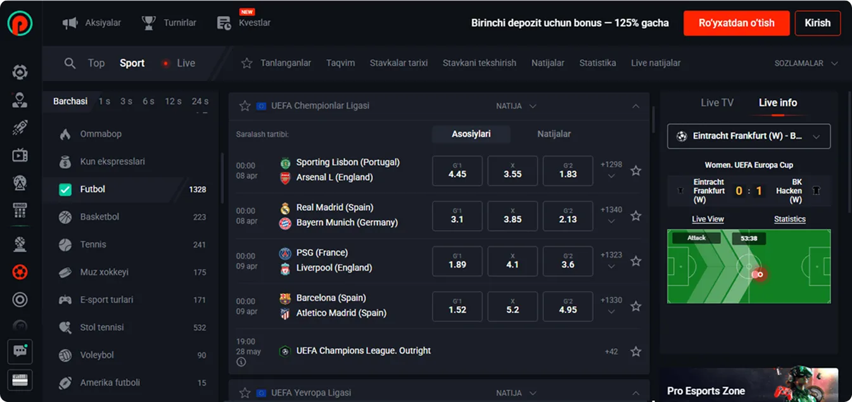
Task: Click the info icon under 28 may
Action: (x=241, y=362)
